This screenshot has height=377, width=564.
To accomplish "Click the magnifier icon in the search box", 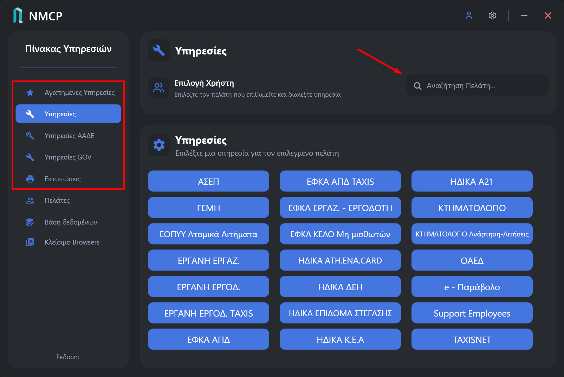I will [x=417, y=86].
